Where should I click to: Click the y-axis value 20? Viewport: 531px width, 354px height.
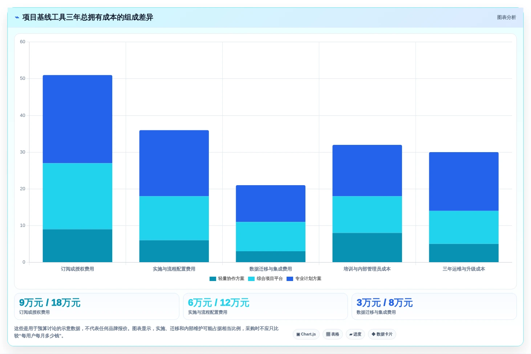coord(23,189)
